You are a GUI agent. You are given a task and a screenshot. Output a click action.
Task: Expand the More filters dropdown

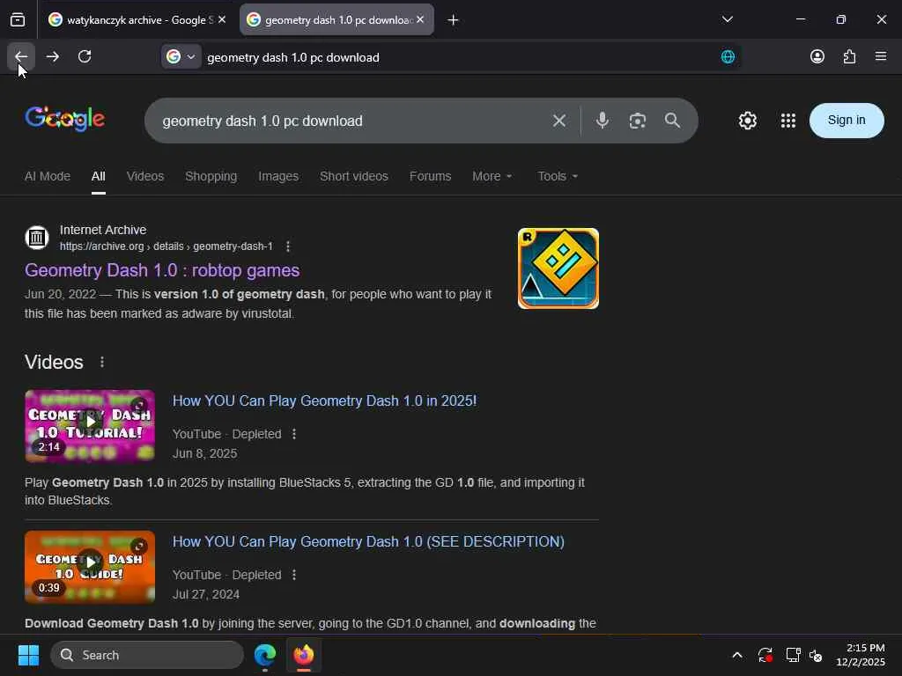(492, 176)
